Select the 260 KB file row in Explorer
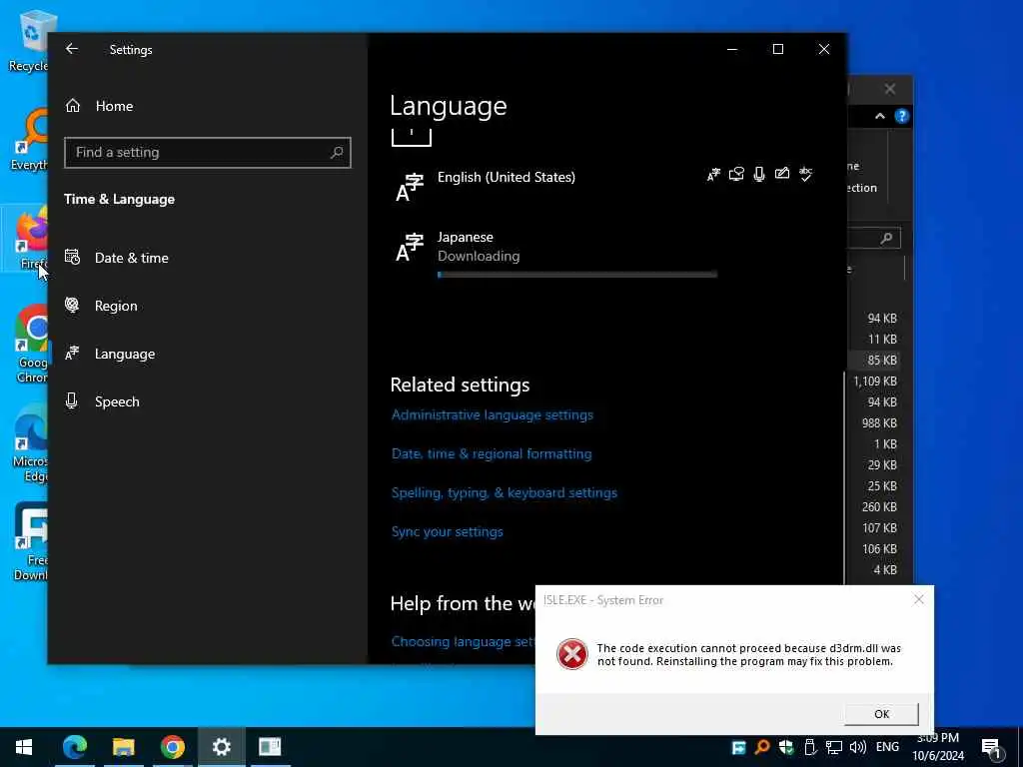 [x=874, y=506]
